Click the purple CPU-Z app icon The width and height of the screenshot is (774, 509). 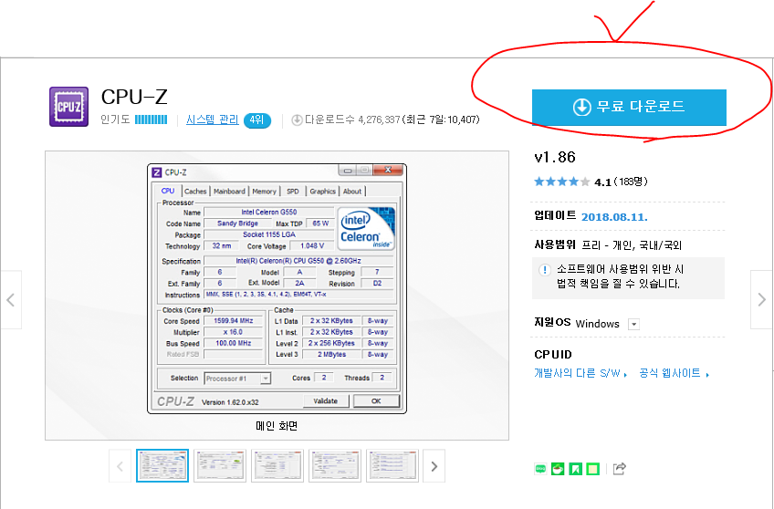point(68,107)
